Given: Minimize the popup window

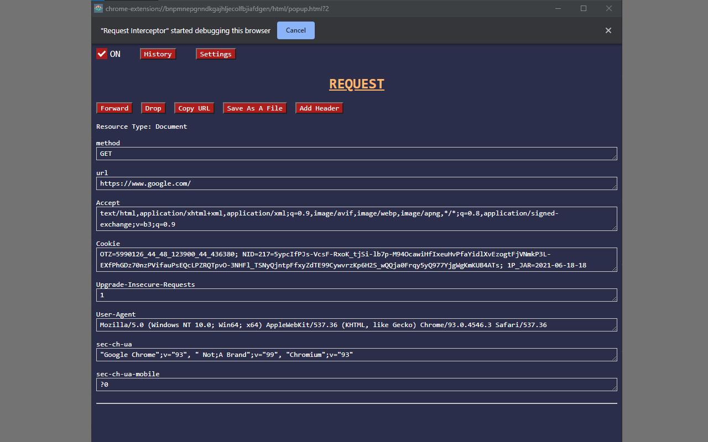Looking at the screenshot, I should click(x=558, y=8).
